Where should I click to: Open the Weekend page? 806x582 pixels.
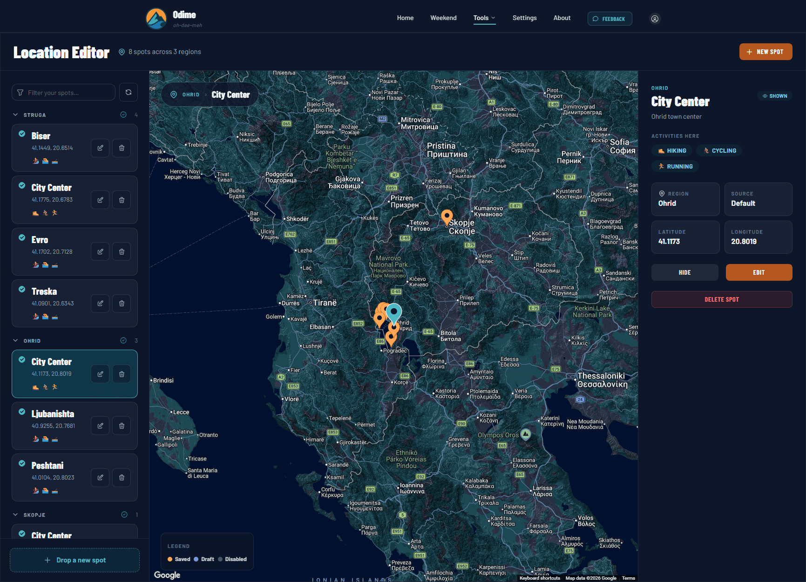(x=443, y=18)
